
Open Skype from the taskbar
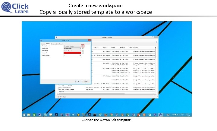point(150,115)
